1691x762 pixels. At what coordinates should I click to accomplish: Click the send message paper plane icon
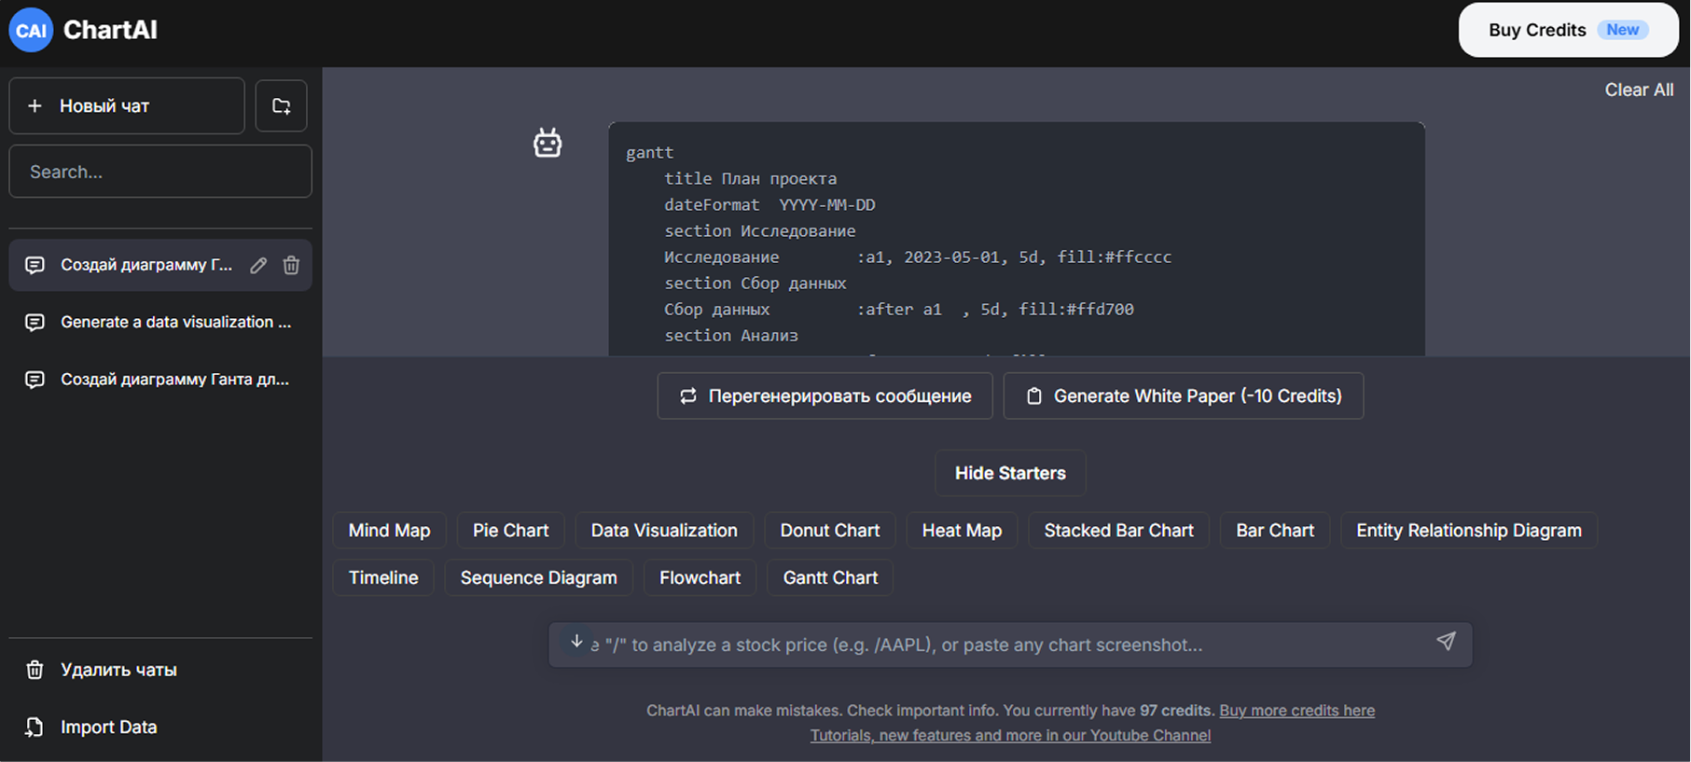pyautogui.click(x=1445, y=642)
